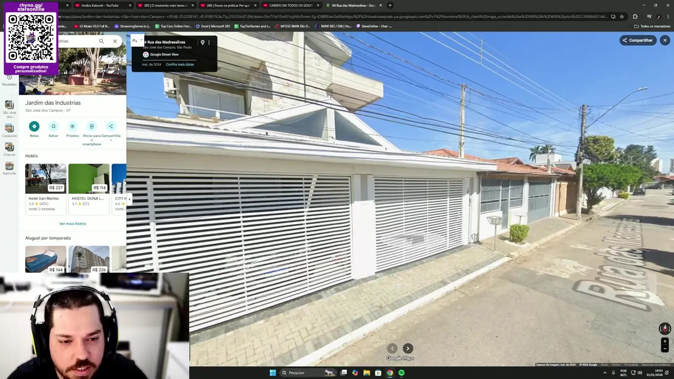This screenshot has height=379, width=674.
Task: Zoom in on Street View with the plus button
Action: [x=665, y=342]
